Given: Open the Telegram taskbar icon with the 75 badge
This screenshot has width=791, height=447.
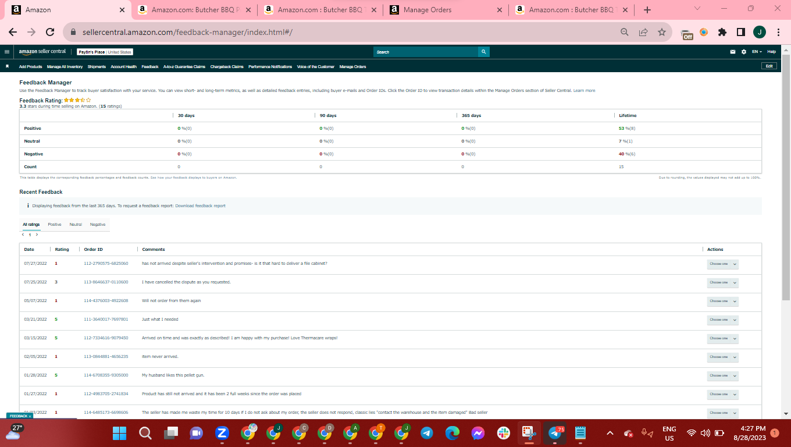Looking at the screenshot, I should pyautogui.click(x=555, y=433).
